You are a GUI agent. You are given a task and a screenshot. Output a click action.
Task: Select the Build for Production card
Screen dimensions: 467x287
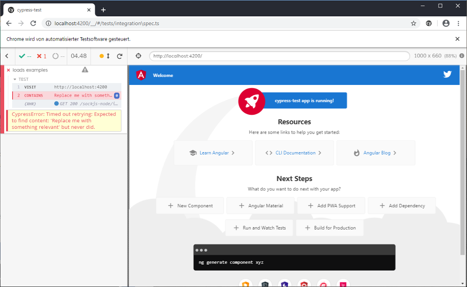coord(330,228)
